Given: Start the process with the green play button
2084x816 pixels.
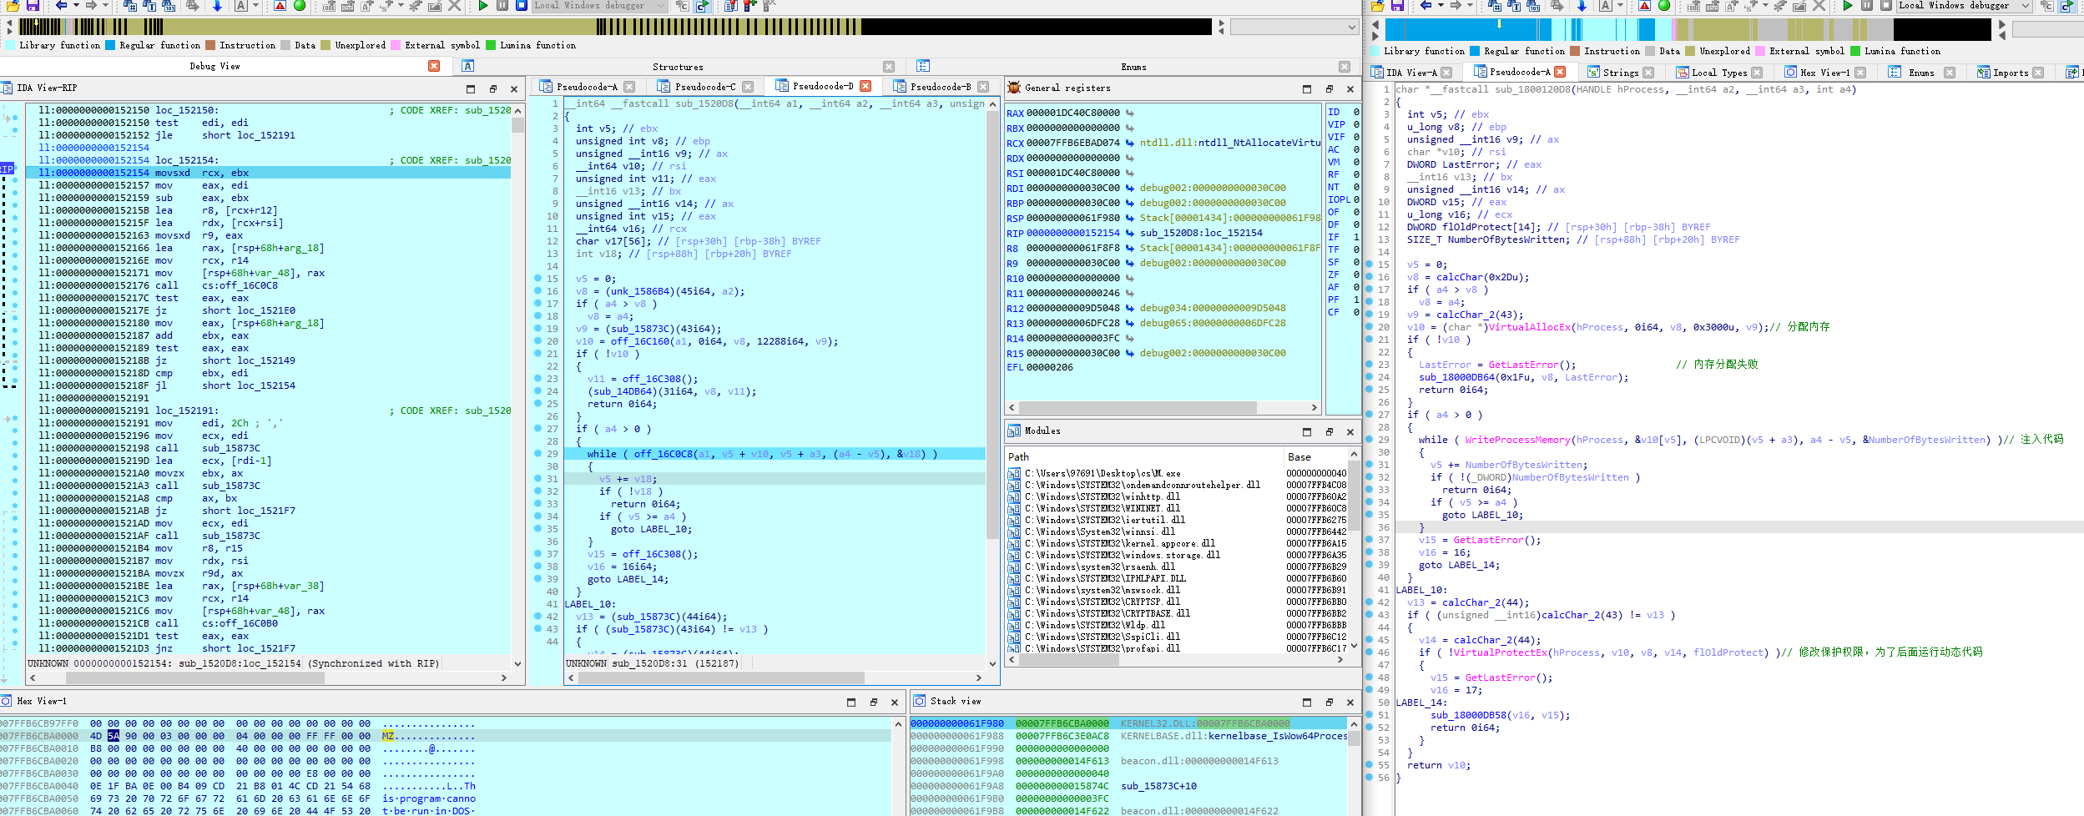Looking at the screenshot, I should 483,6.
